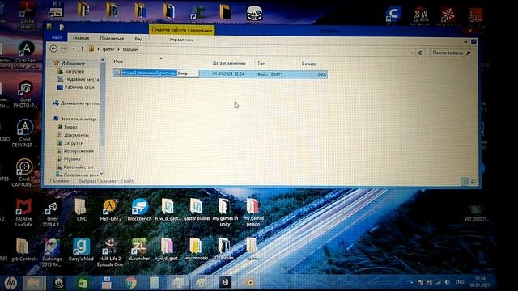The image size is (518, 291).
Task: Open Corel Font Manager shortcut
Action: pyautogui.click(x=27, y=55)
